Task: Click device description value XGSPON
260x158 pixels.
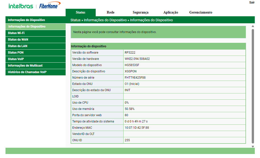Action: tap(131, 71)
